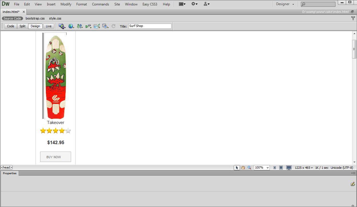Screen dimensions: 357x207
Task: Select the Properties panel tab
Action: pos(10,173)
